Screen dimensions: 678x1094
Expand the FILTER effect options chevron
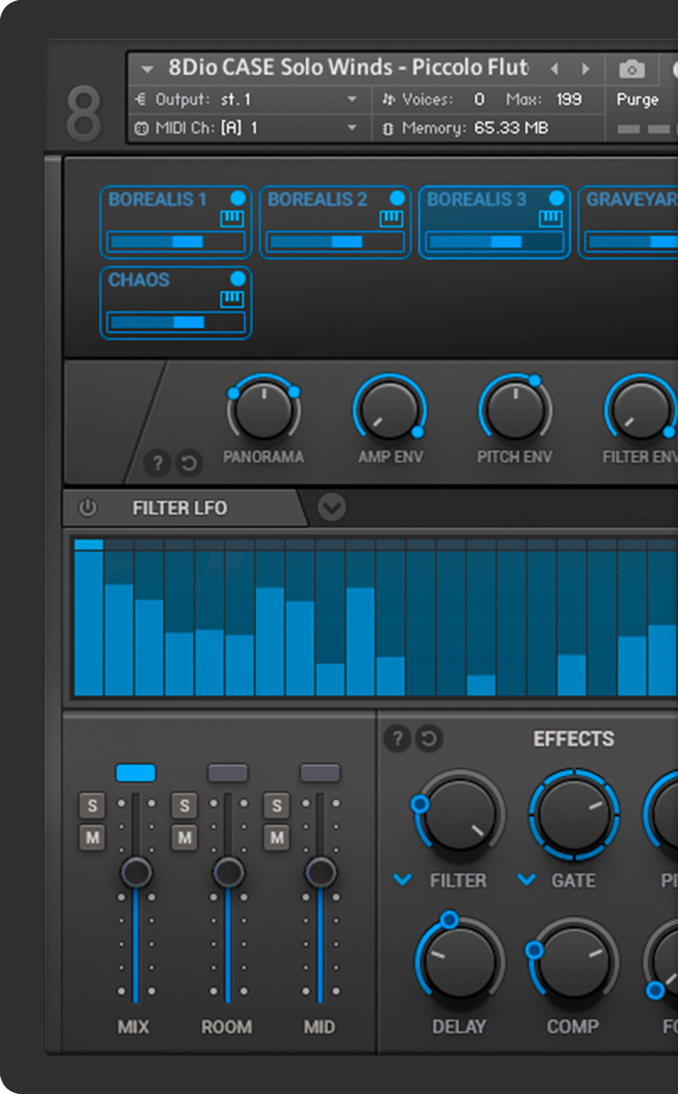click(403, 880)
